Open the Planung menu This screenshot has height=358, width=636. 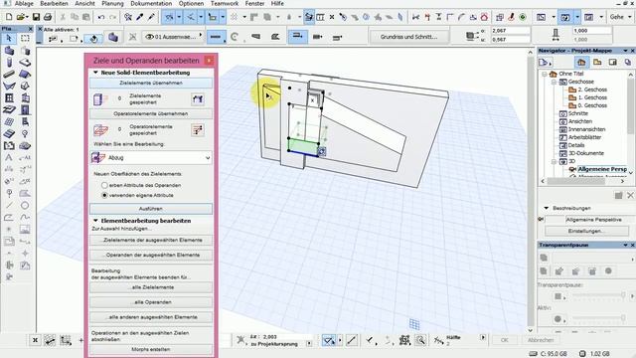pyautogui.click(x=112, y=3)
